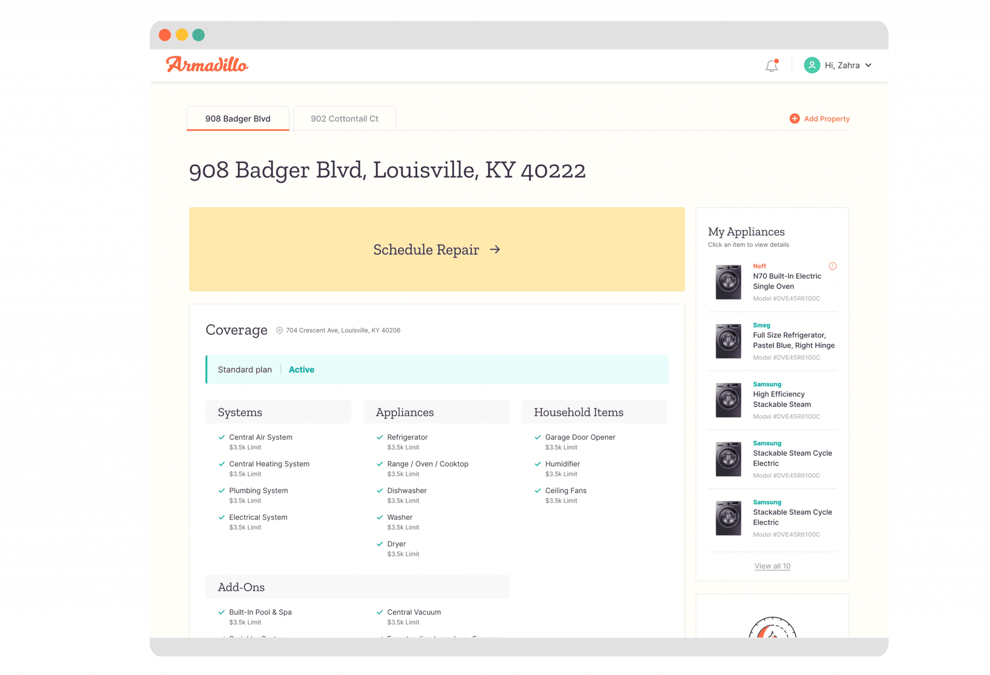This screenshot has height=675, width=990.
Task: Click the My Appliances heading
Action: (x=746, y=232)
